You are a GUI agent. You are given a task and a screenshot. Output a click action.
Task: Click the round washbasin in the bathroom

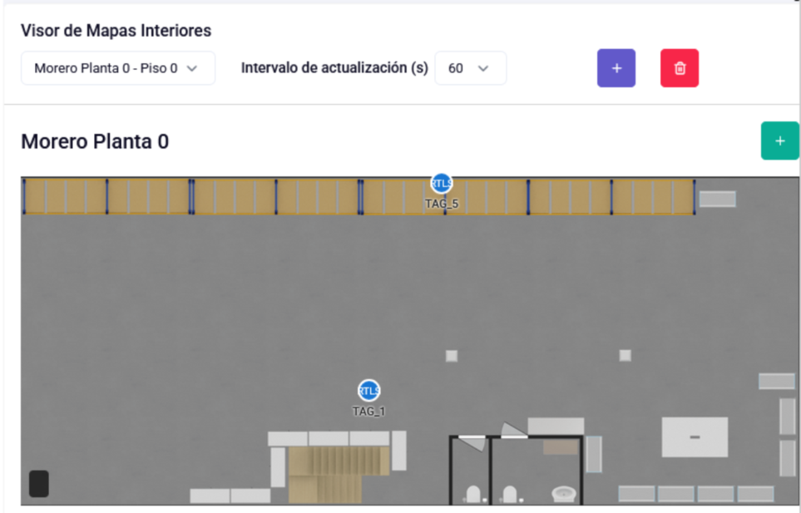coord(564,494)
